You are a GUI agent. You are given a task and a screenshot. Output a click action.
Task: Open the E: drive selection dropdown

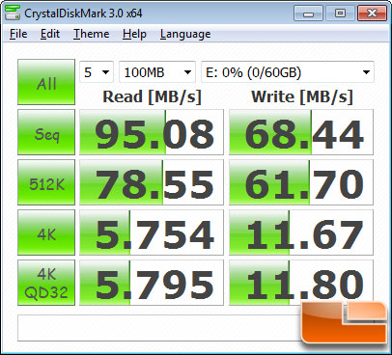(288, 72)
